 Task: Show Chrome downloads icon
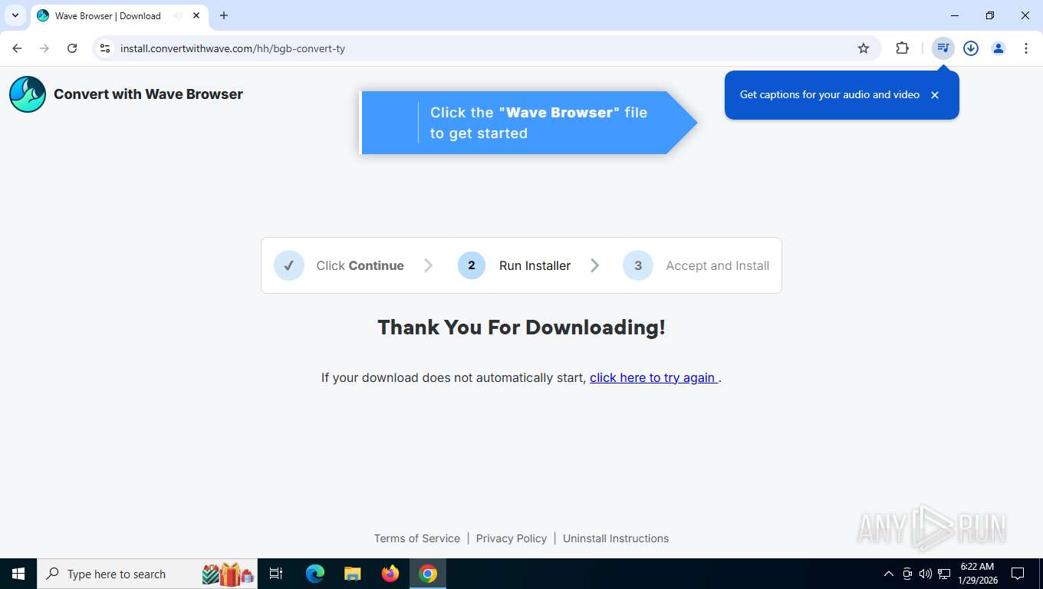pos(971,48)
